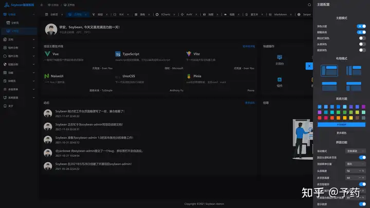Enable the 侧边栏深色 sidebar dark switch

pos(362,38)
